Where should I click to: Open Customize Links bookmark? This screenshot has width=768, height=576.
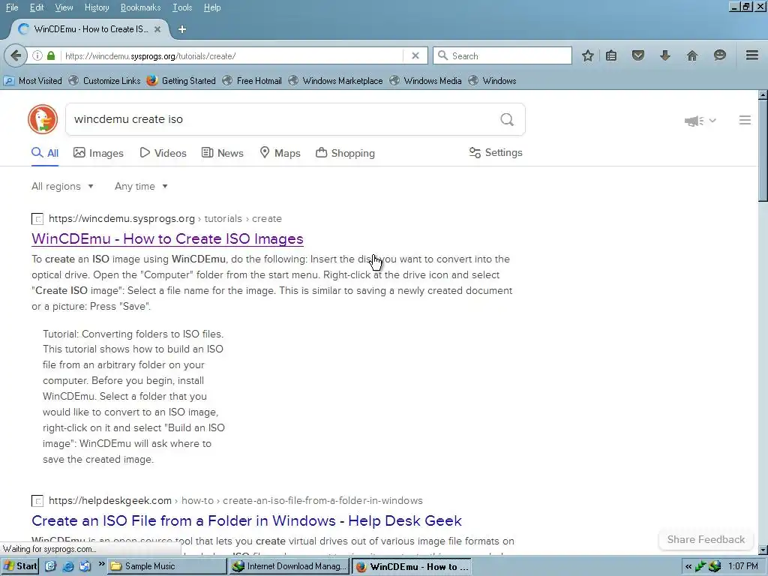pos(104,81)
